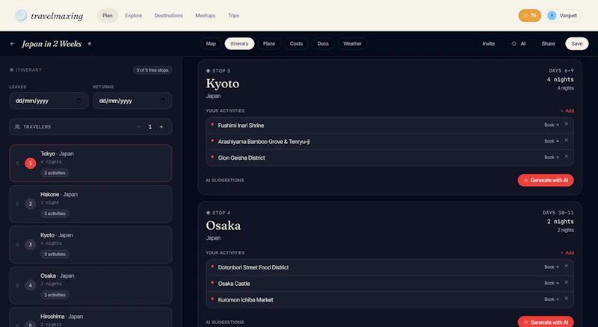Click the Japan in 2 Weeks title
This screenshot has width=598, height=327.
(x=52, y=44)
